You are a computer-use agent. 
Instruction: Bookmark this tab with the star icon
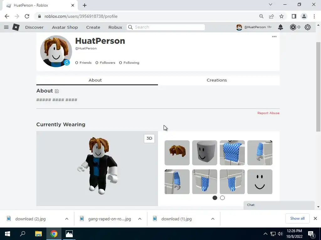coord(282,16)
